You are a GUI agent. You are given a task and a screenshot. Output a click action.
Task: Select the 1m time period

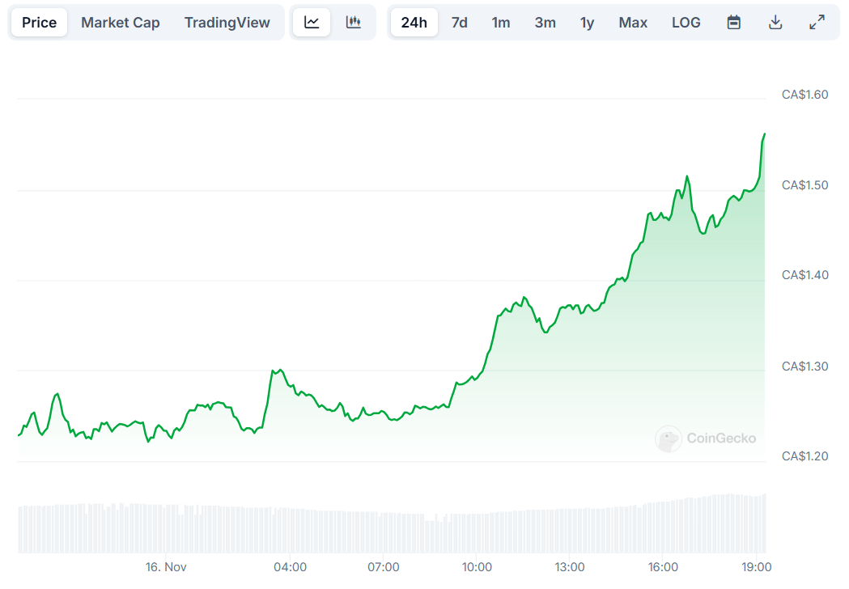coord(501,23)
